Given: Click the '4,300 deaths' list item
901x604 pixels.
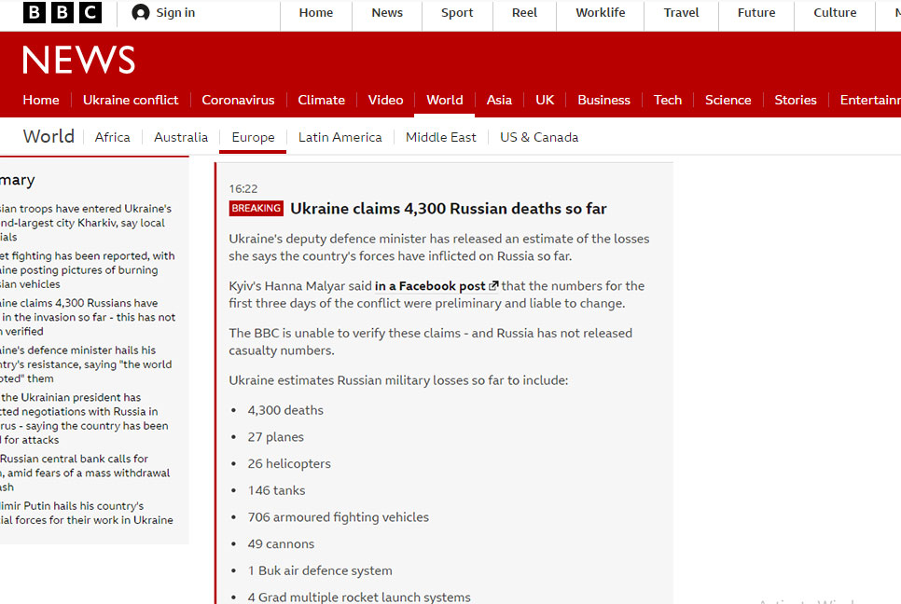Looking at the screenshot, I should (285, 410).
